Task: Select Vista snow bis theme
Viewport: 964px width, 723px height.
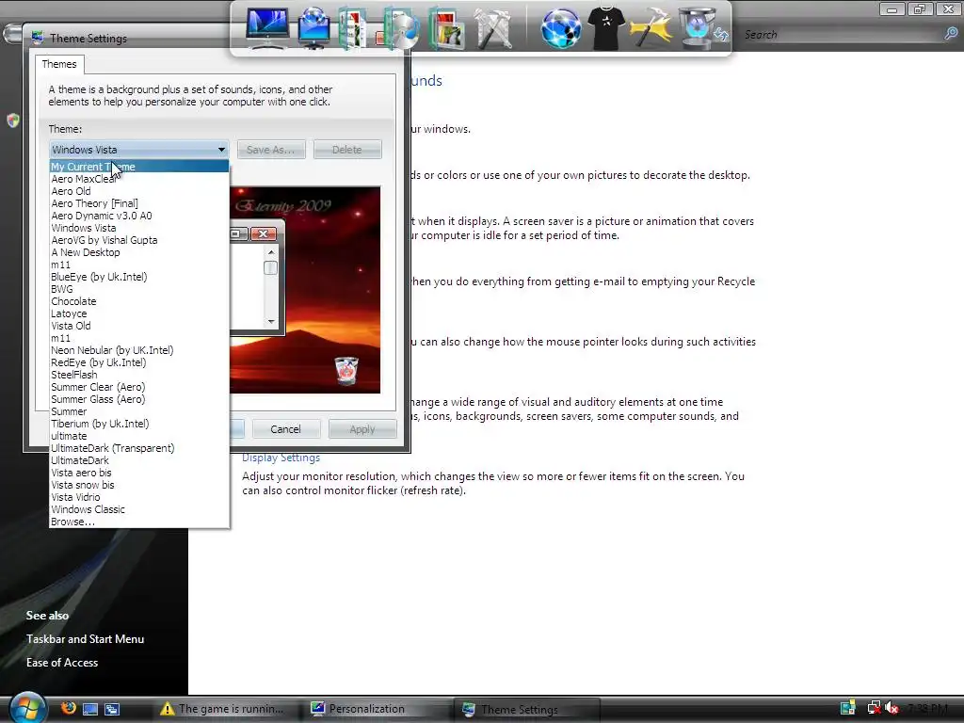Action: (x=139, y=485)
